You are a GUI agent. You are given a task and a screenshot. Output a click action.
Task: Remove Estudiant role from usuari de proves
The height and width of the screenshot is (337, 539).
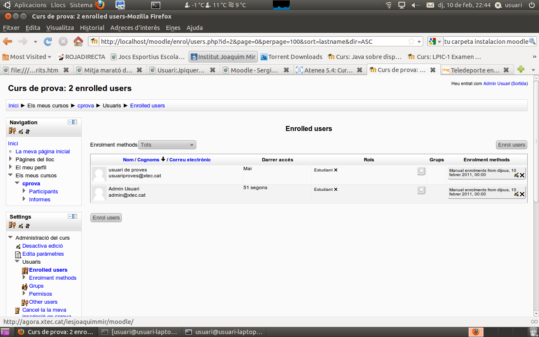[x=336, y=170]
